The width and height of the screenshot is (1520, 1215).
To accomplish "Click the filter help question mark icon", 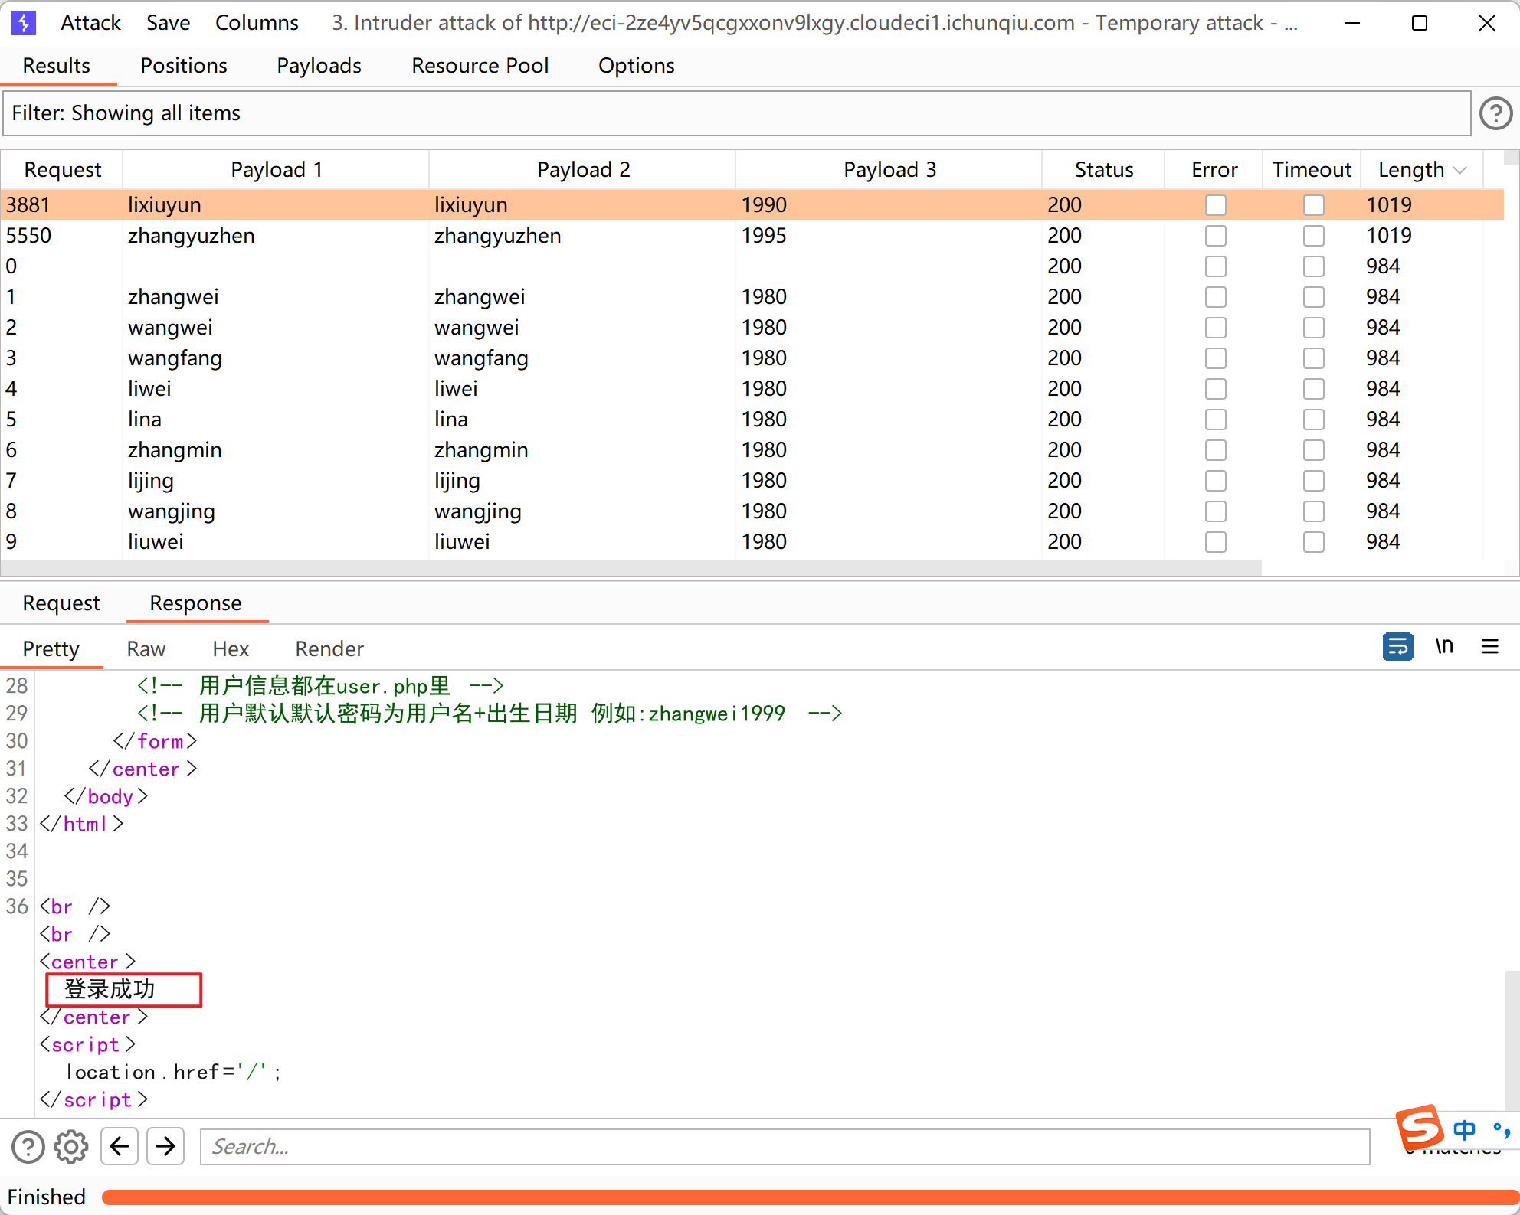I will (1495, 114).
